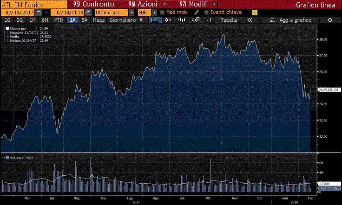Select the 6M time range
Screen dimensions: 342x205
click(45, 20)
